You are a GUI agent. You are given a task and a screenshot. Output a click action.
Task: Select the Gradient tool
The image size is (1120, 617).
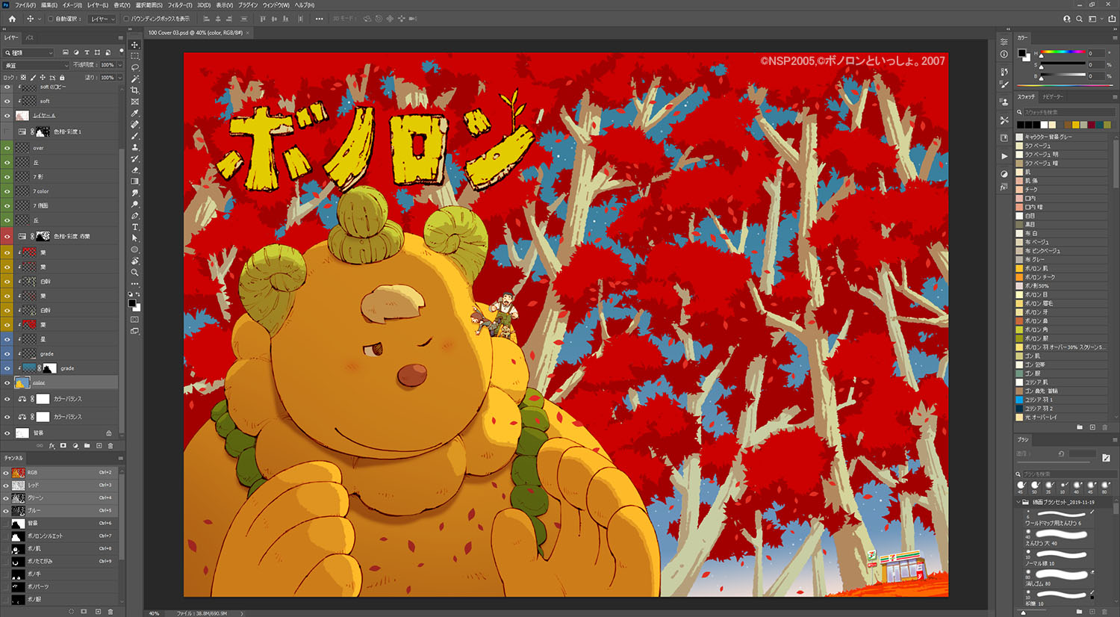point(135,182)
